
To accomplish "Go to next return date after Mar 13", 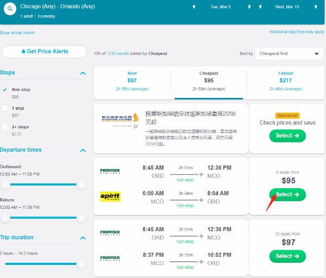I will coord(316,7).
